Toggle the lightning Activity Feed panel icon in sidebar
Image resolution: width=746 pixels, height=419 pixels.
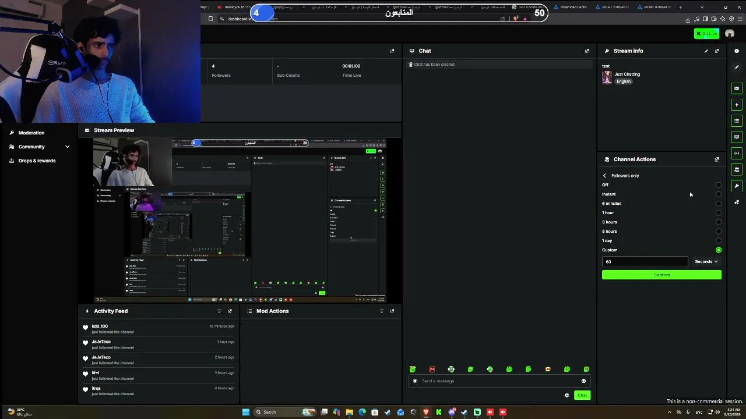[x=737, y=105]
